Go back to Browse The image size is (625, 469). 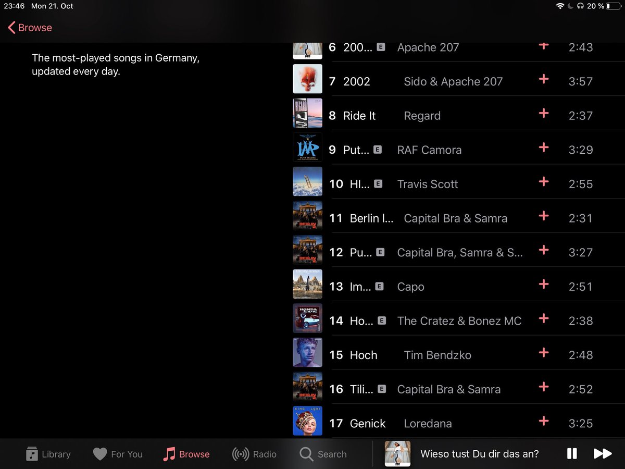click(x=29, y=27)
